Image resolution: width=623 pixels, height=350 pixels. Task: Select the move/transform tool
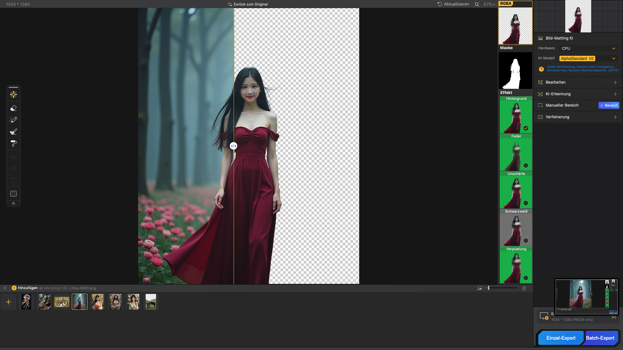click(x=13, y=95)
